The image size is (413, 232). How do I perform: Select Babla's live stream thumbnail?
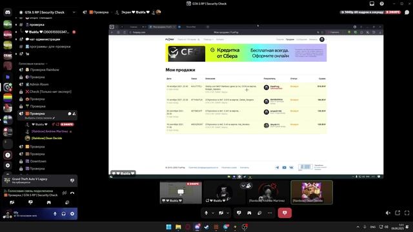coord(181,193)
